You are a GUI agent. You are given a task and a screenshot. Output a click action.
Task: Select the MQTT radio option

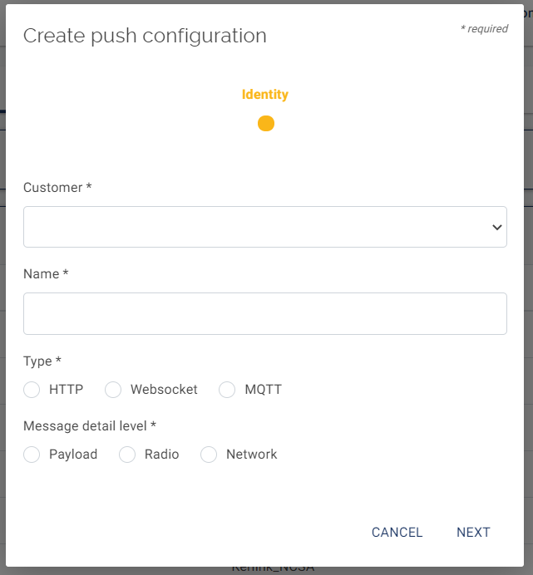point(227,390)
